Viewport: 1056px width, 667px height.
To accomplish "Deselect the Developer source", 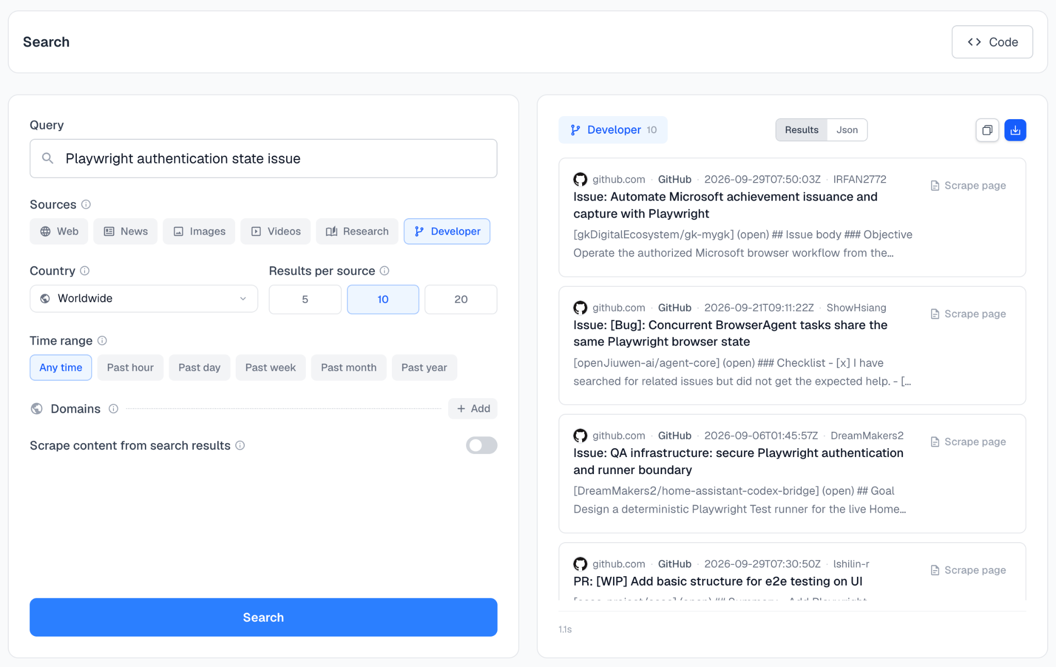I will click(447, 231).
